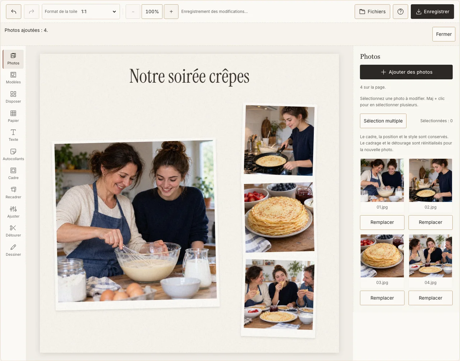The height and width of the screenshot is (361, 460).
Task: Select the Cadre frame tool
Action: 13,173
